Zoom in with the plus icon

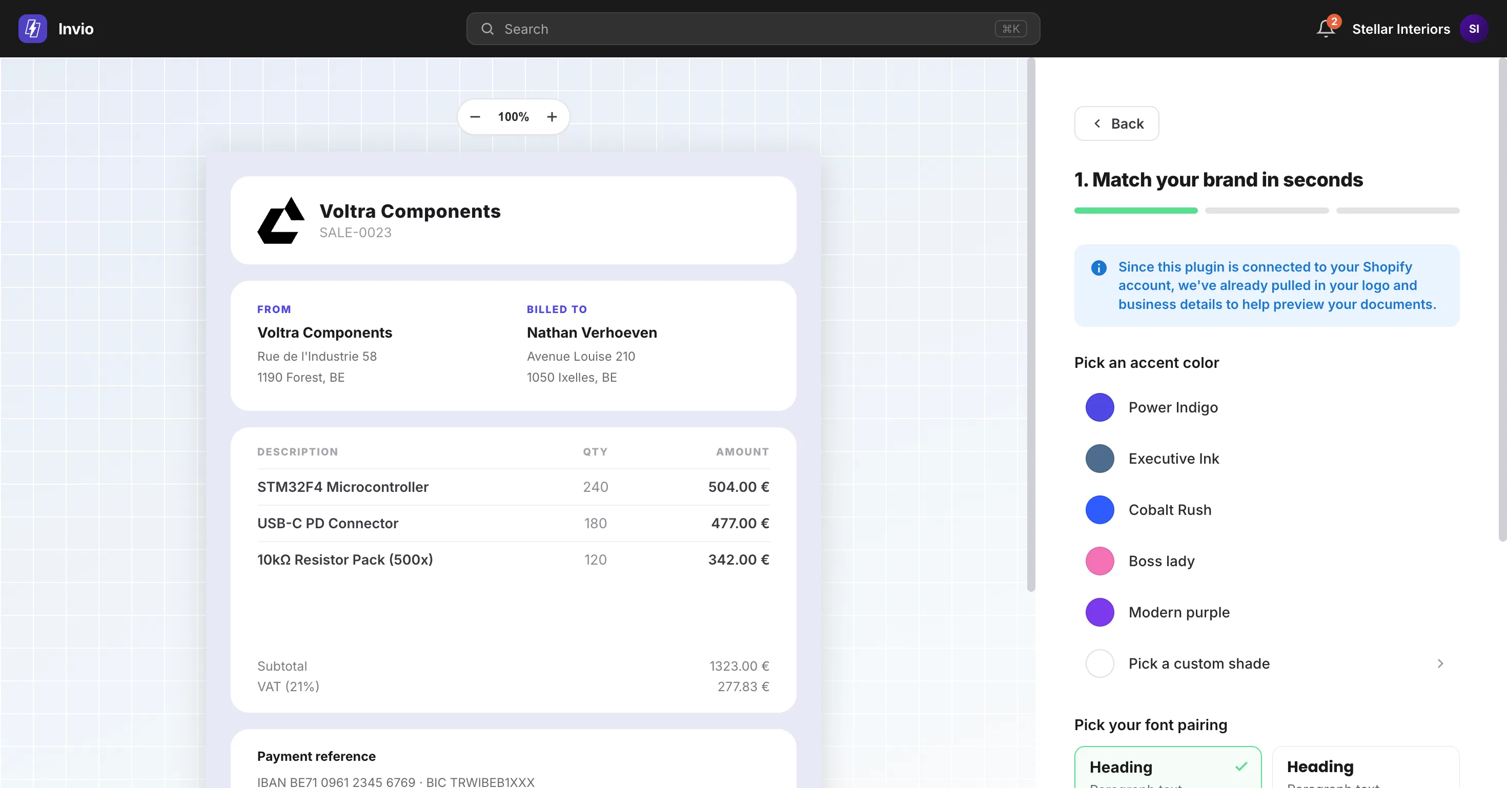click(x=552, y=117)
